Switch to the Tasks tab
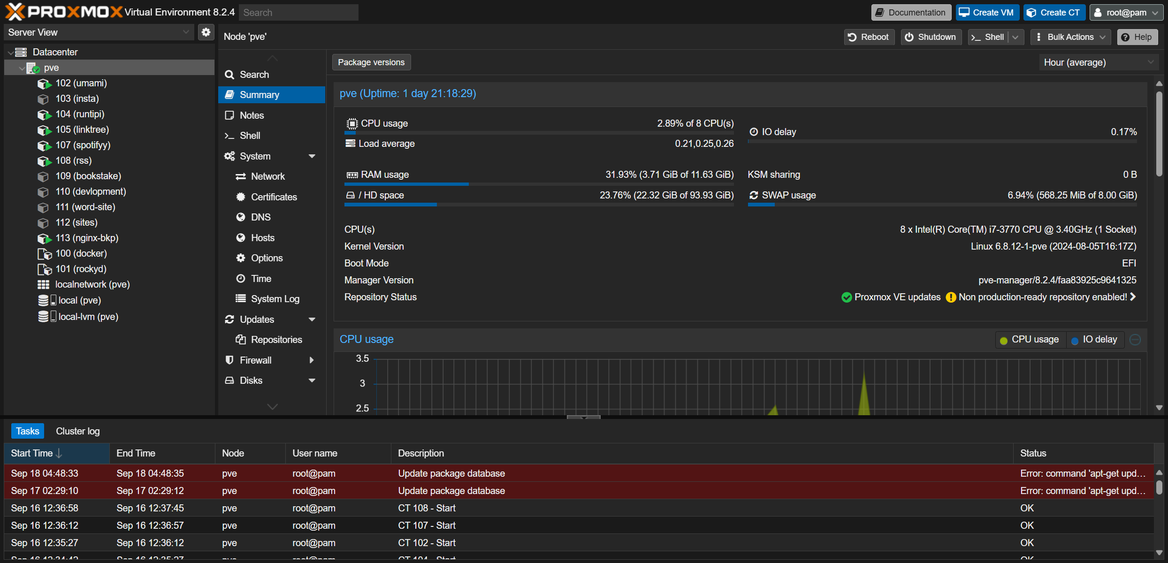The width and height of the screenshot is (1168, 563). 27,431
